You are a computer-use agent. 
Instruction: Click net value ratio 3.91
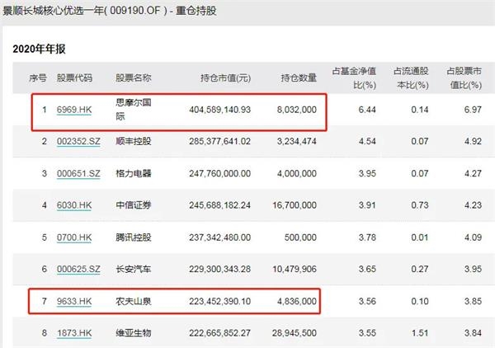[x=367, y=205]
